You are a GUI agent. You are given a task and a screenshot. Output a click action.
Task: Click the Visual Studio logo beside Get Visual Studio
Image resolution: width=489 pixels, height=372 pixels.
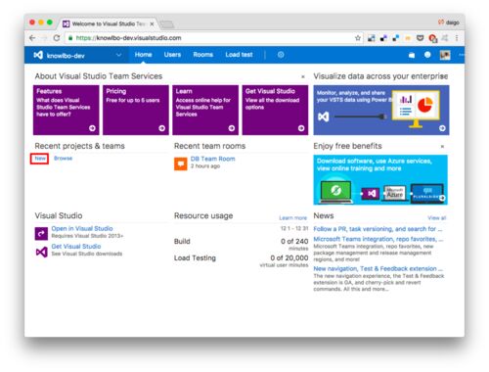coord(41,252)
